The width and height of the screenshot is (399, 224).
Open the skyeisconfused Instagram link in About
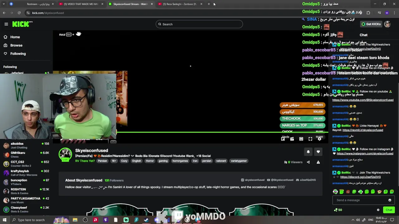click(x=252, y=180)
